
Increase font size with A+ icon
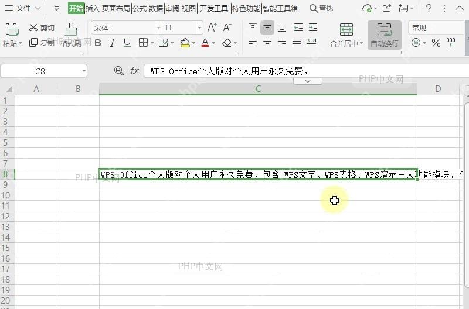click(x=212, y=28)
